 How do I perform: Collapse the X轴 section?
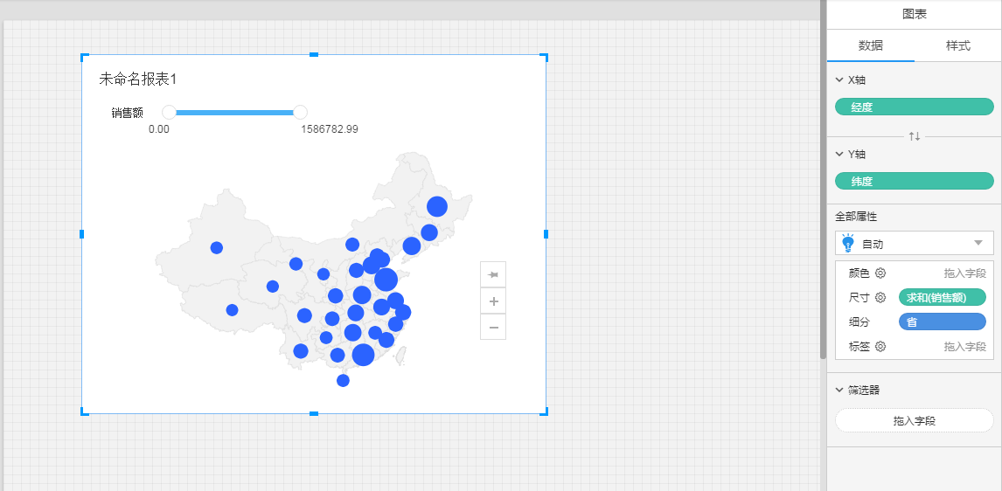click(x=839, y=80)
